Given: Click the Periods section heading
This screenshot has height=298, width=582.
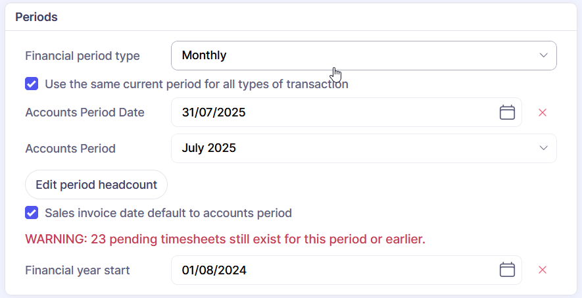Looking at the screenshot, I should (36, 17).
